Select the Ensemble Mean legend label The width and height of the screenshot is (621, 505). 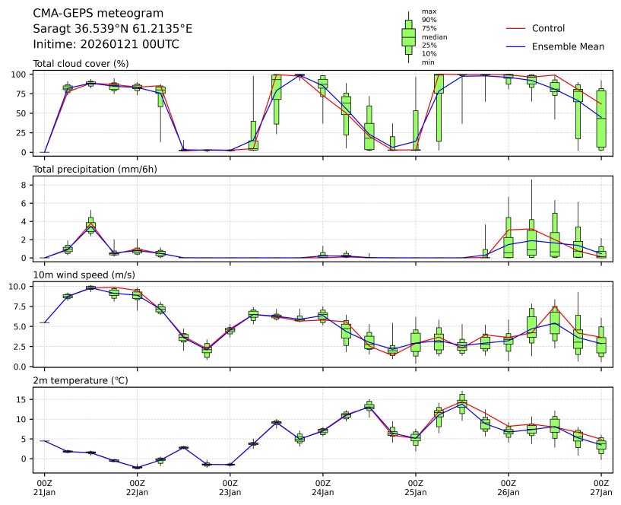point(568,47)
